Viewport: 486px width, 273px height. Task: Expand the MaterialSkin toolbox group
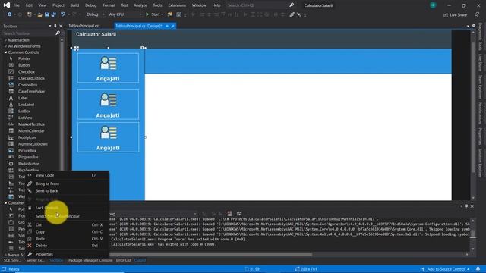[x=5, y=40]
